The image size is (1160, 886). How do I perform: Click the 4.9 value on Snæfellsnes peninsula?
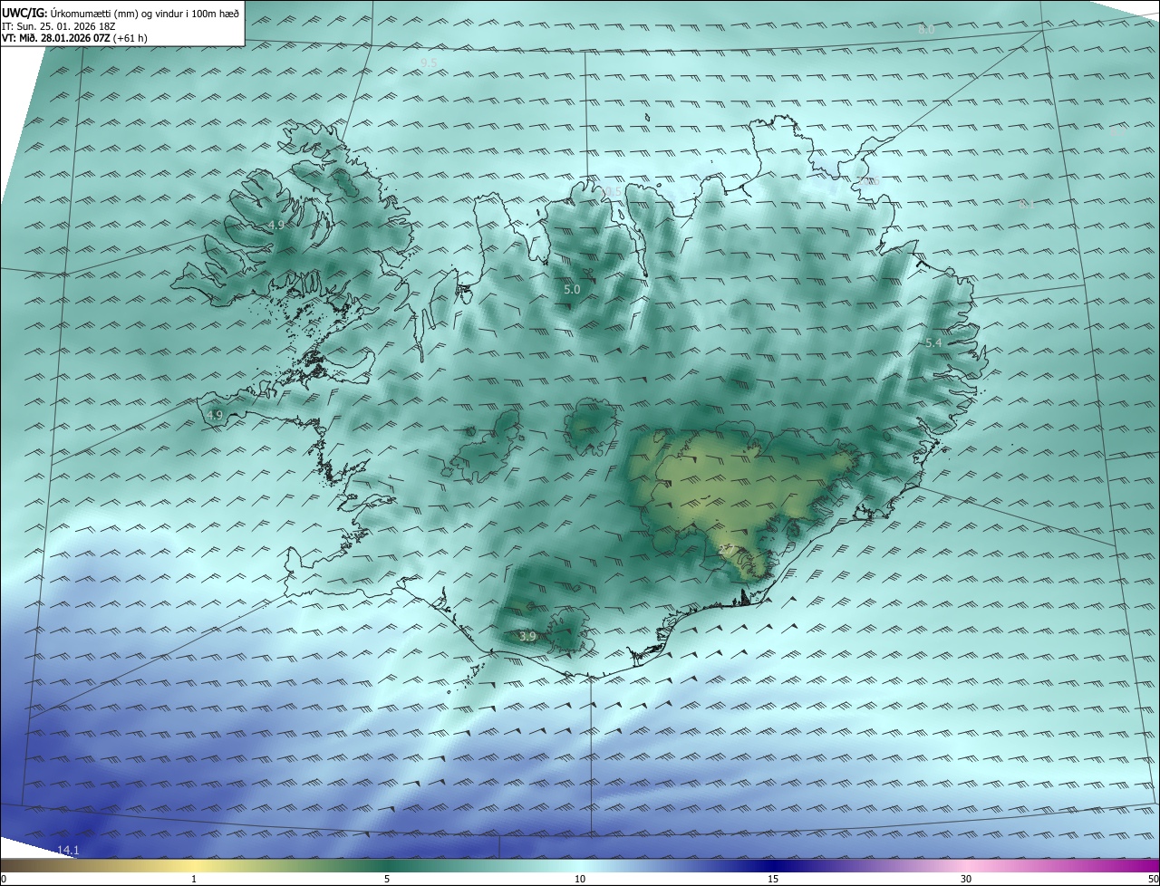pyautogui.click(x=215, y=416)
